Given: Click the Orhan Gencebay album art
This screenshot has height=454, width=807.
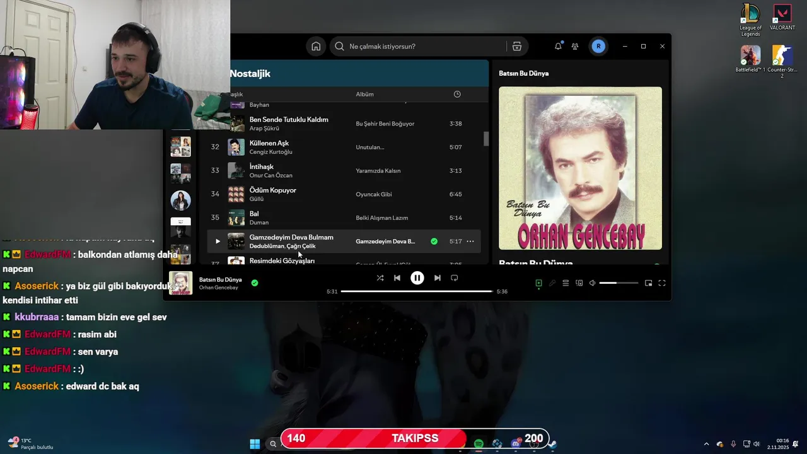Looking at the screenshot, I should [581, 168].
